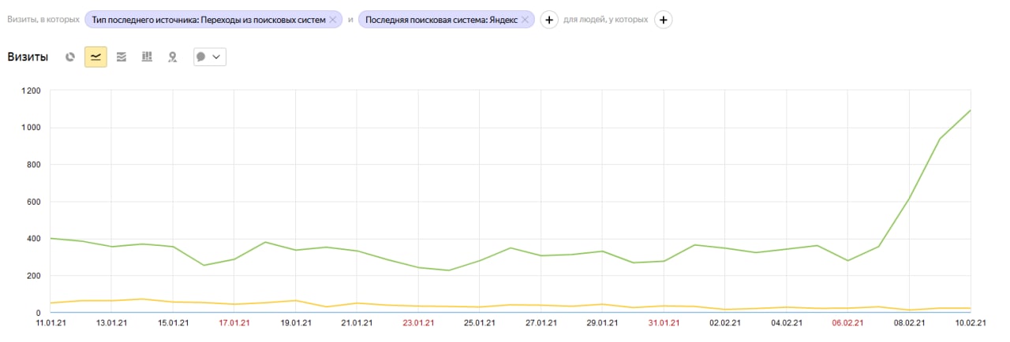Remove the 'Последняя поисковая система: Яндекс' filter
The image size is (1010, 342).
coord(525,20)
